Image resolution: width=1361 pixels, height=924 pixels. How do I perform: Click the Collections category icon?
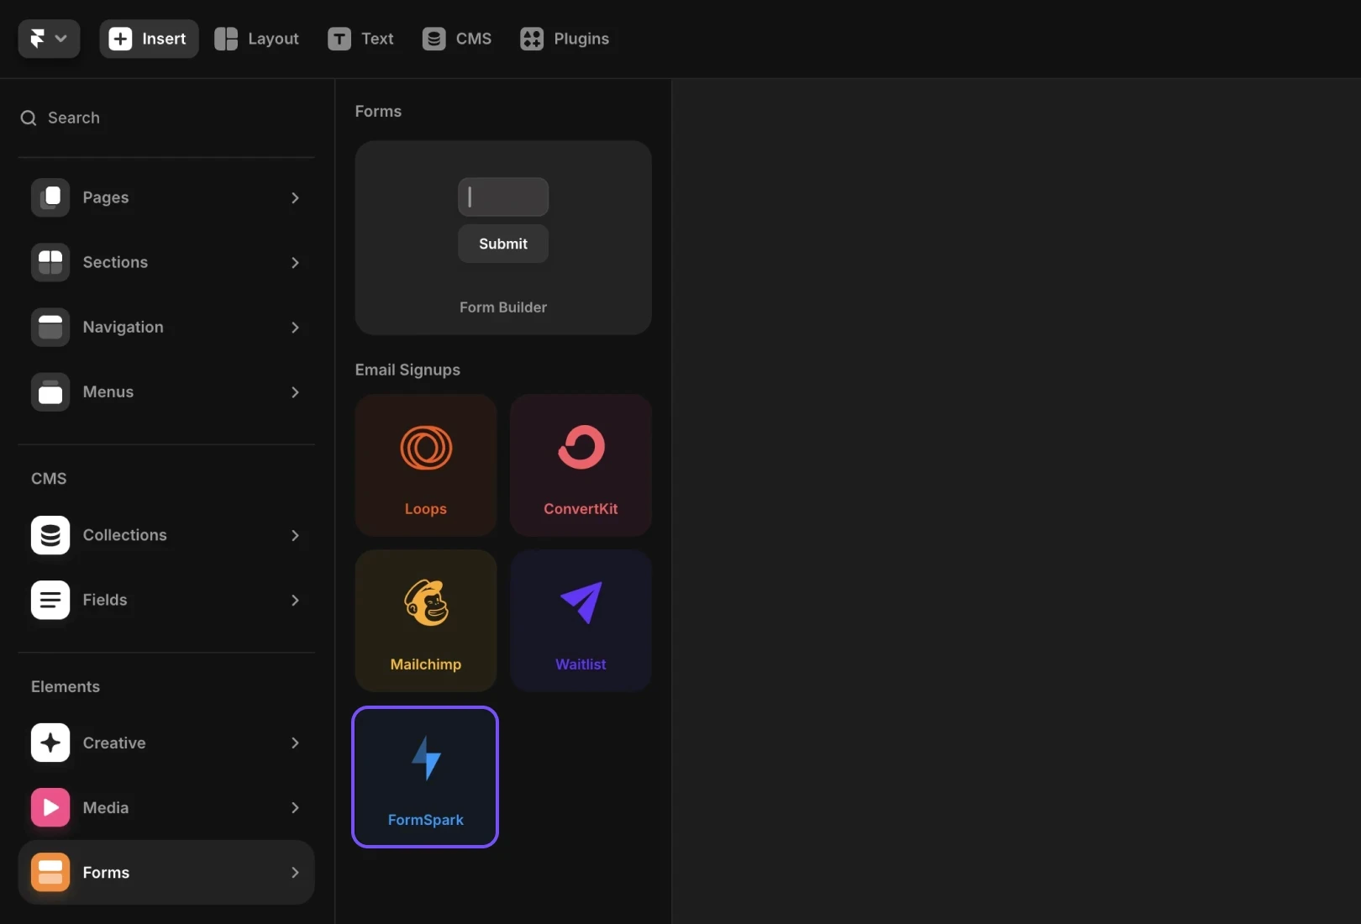50,535
